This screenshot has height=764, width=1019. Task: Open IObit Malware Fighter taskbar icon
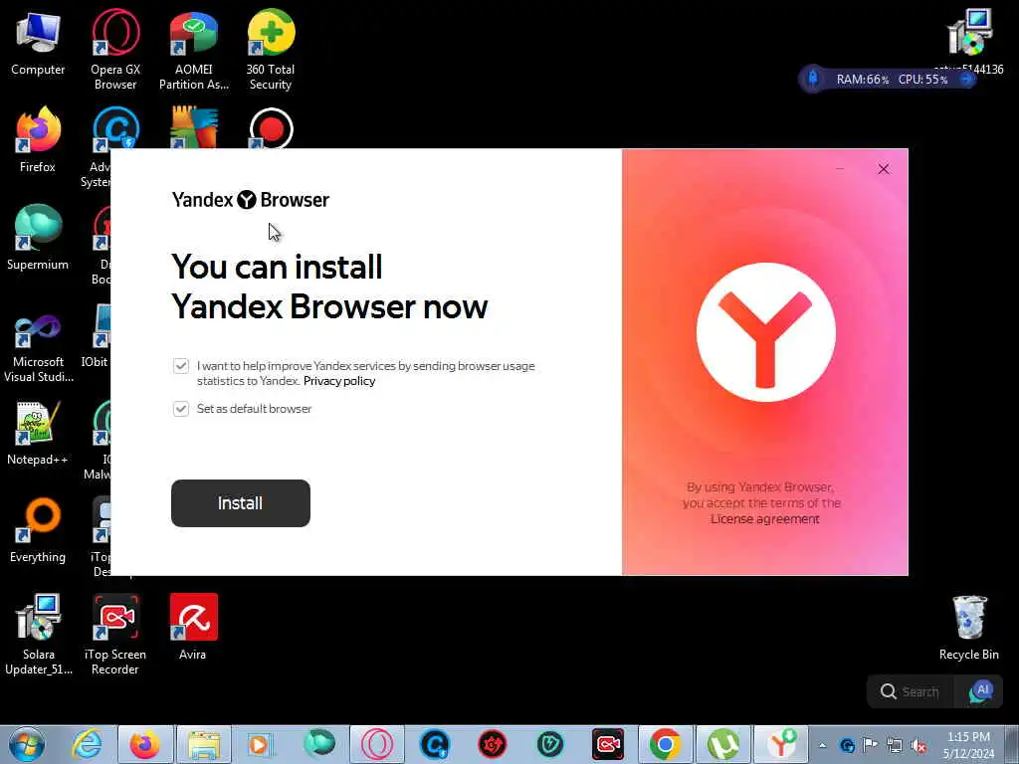550,744
